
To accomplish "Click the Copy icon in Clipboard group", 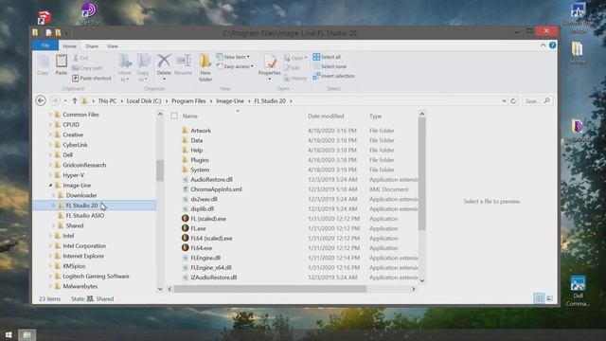I will click(x=43, y=64).
